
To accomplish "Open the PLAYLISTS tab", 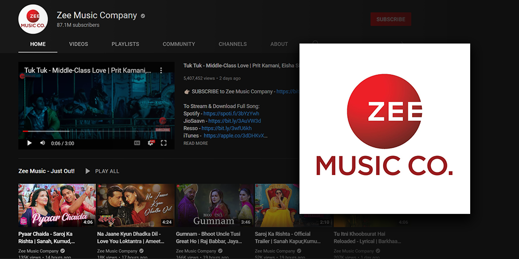I will tap(125, 44).
